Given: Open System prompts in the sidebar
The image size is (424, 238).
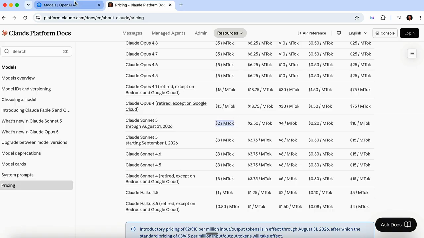Looking at the screenshot, I should tap(18, 175).
